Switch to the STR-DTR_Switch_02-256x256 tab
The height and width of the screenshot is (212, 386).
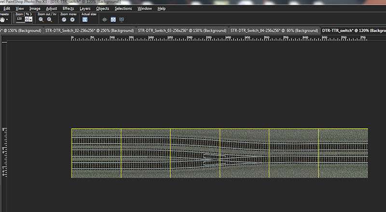[x=89, y=30]
